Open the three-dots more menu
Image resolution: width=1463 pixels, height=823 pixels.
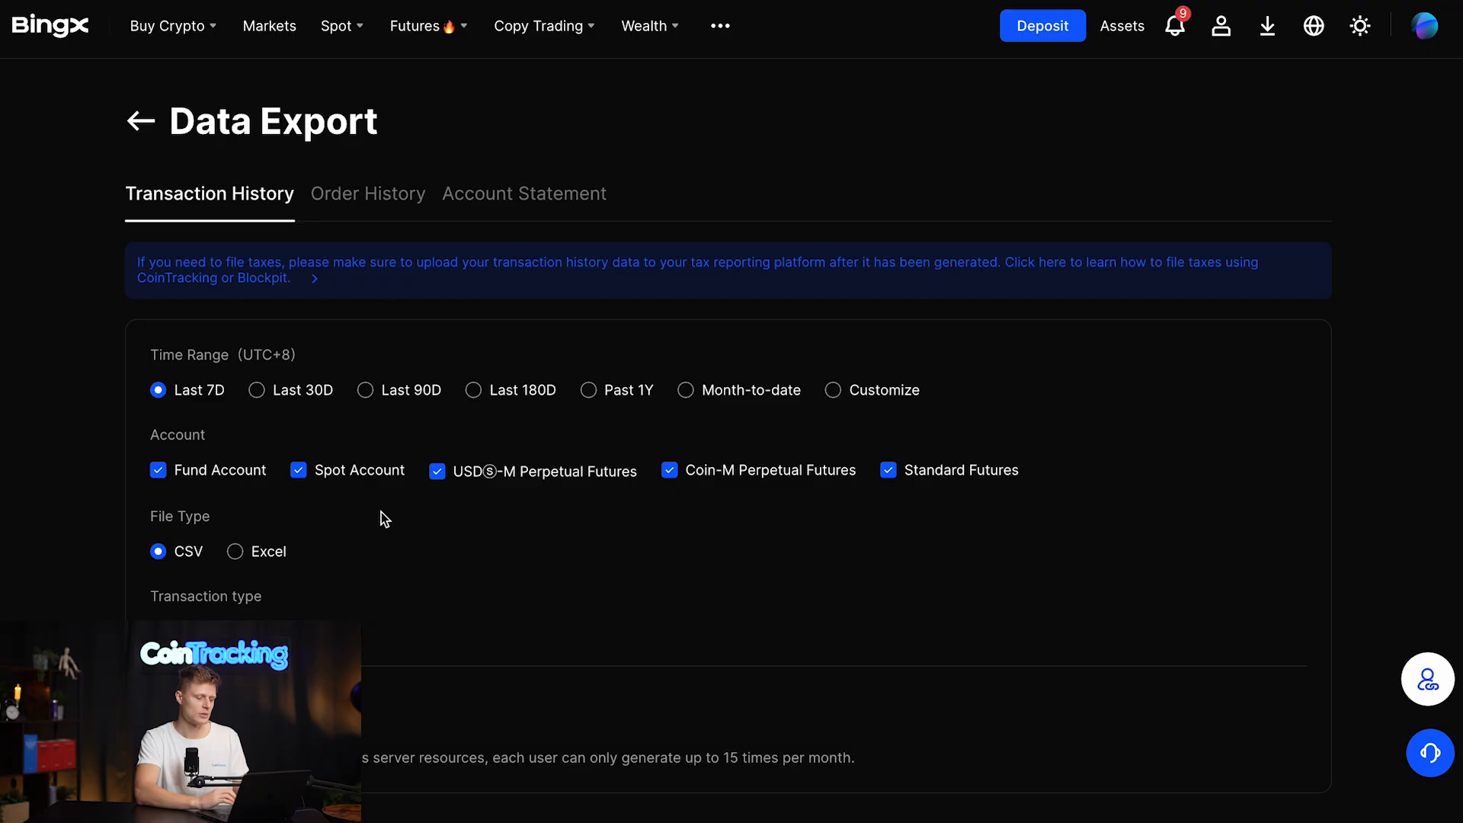click(x=720, y=26)
